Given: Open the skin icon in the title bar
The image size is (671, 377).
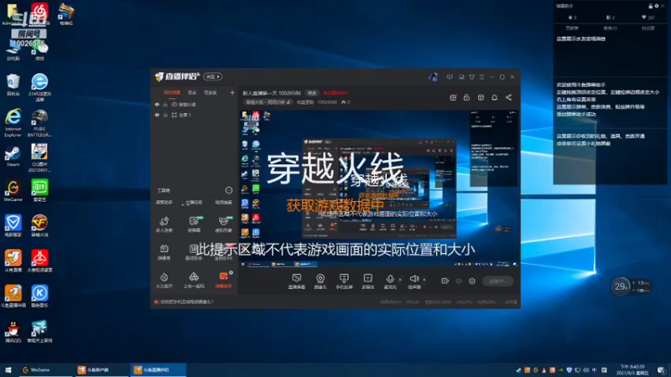Looking at the screenshot, I should [x=471, y=77].
